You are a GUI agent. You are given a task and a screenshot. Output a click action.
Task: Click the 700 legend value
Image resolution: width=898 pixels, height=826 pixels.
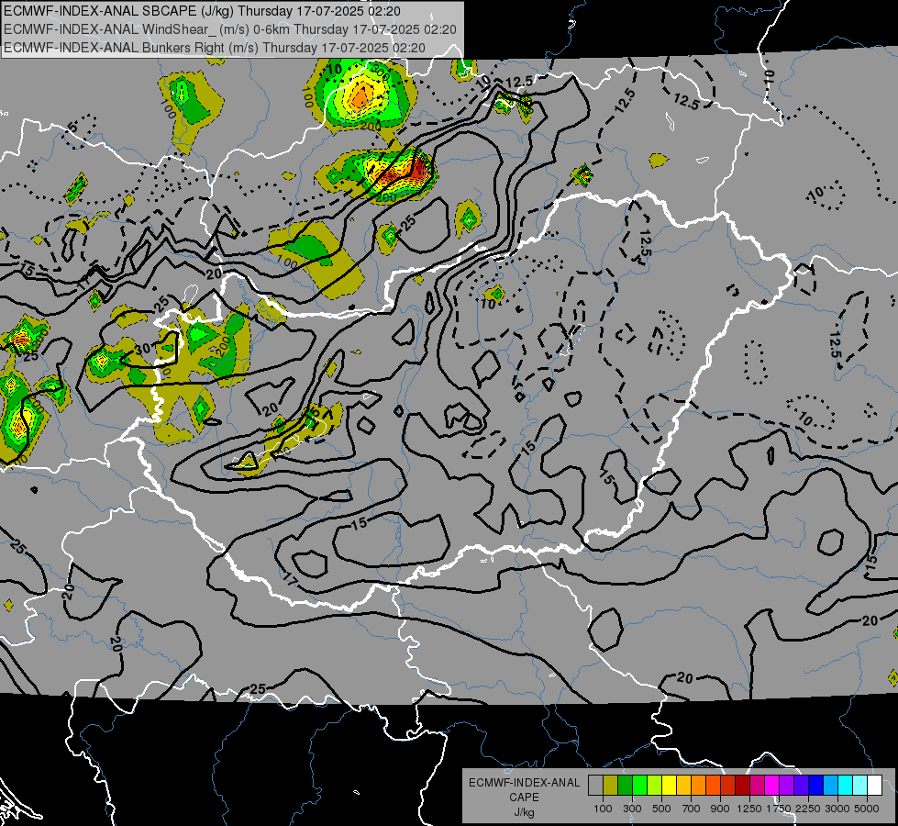pos(692,809)
